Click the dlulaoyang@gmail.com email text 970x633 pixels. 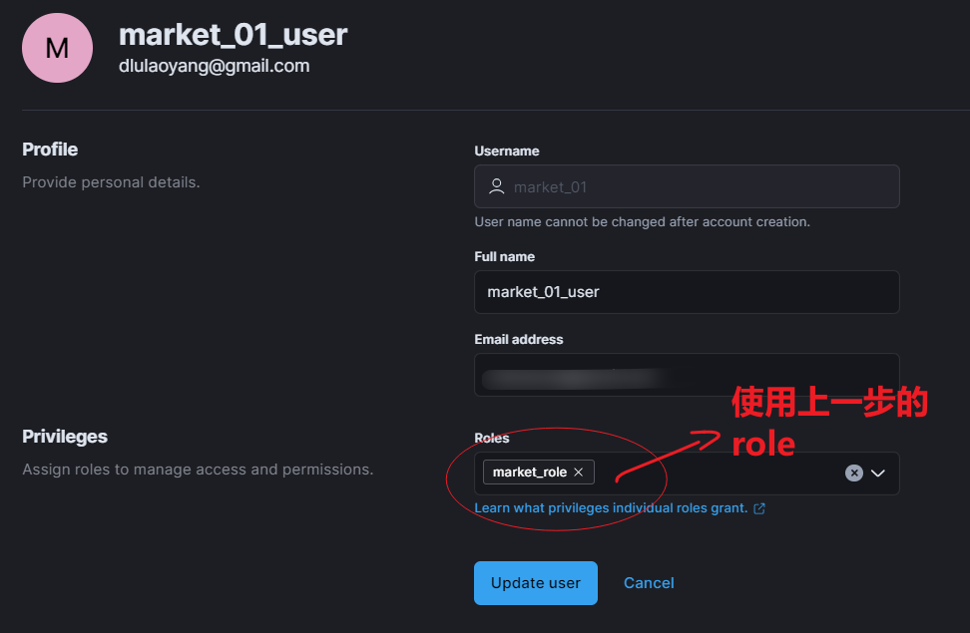[214, 66]
